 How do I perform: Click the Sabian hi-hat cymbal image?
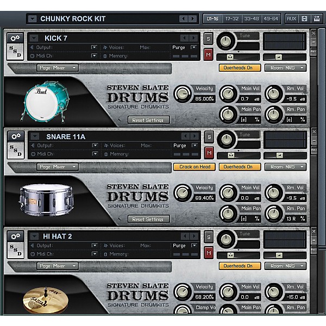(x=45, y=299)
